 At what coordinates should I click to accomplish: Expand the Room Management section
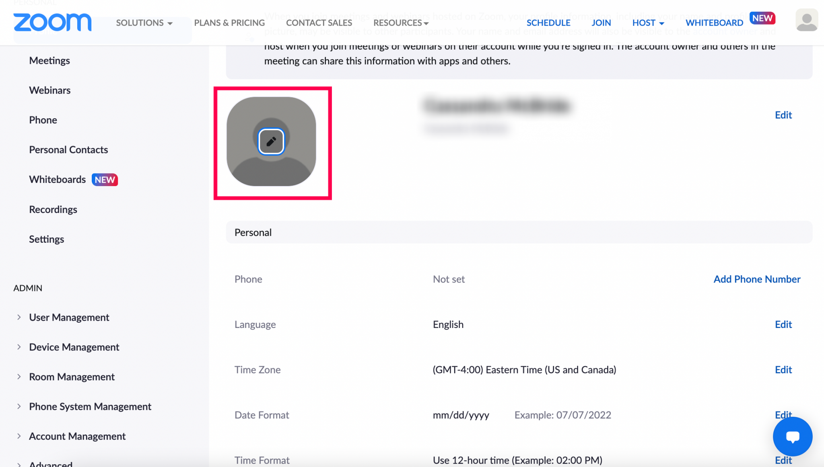point(72,377)
